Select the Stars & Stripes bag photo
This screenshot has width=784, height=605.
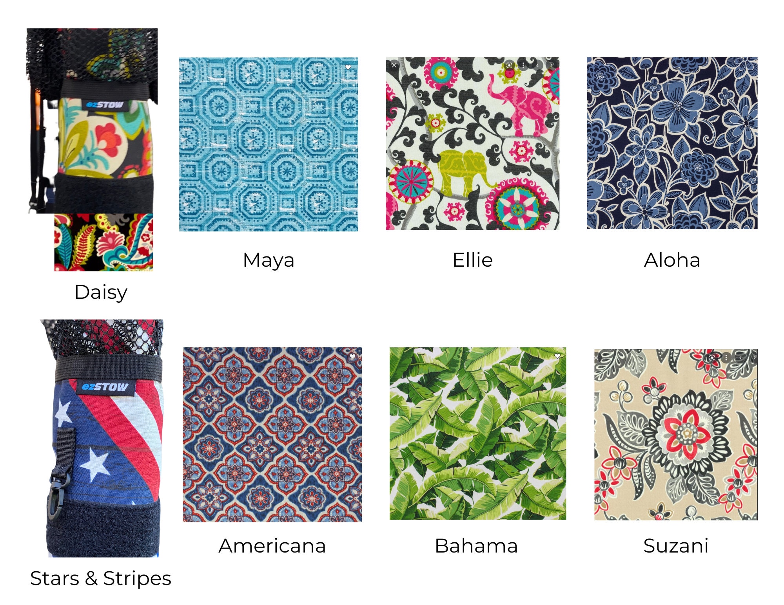(x=103, y=438)
